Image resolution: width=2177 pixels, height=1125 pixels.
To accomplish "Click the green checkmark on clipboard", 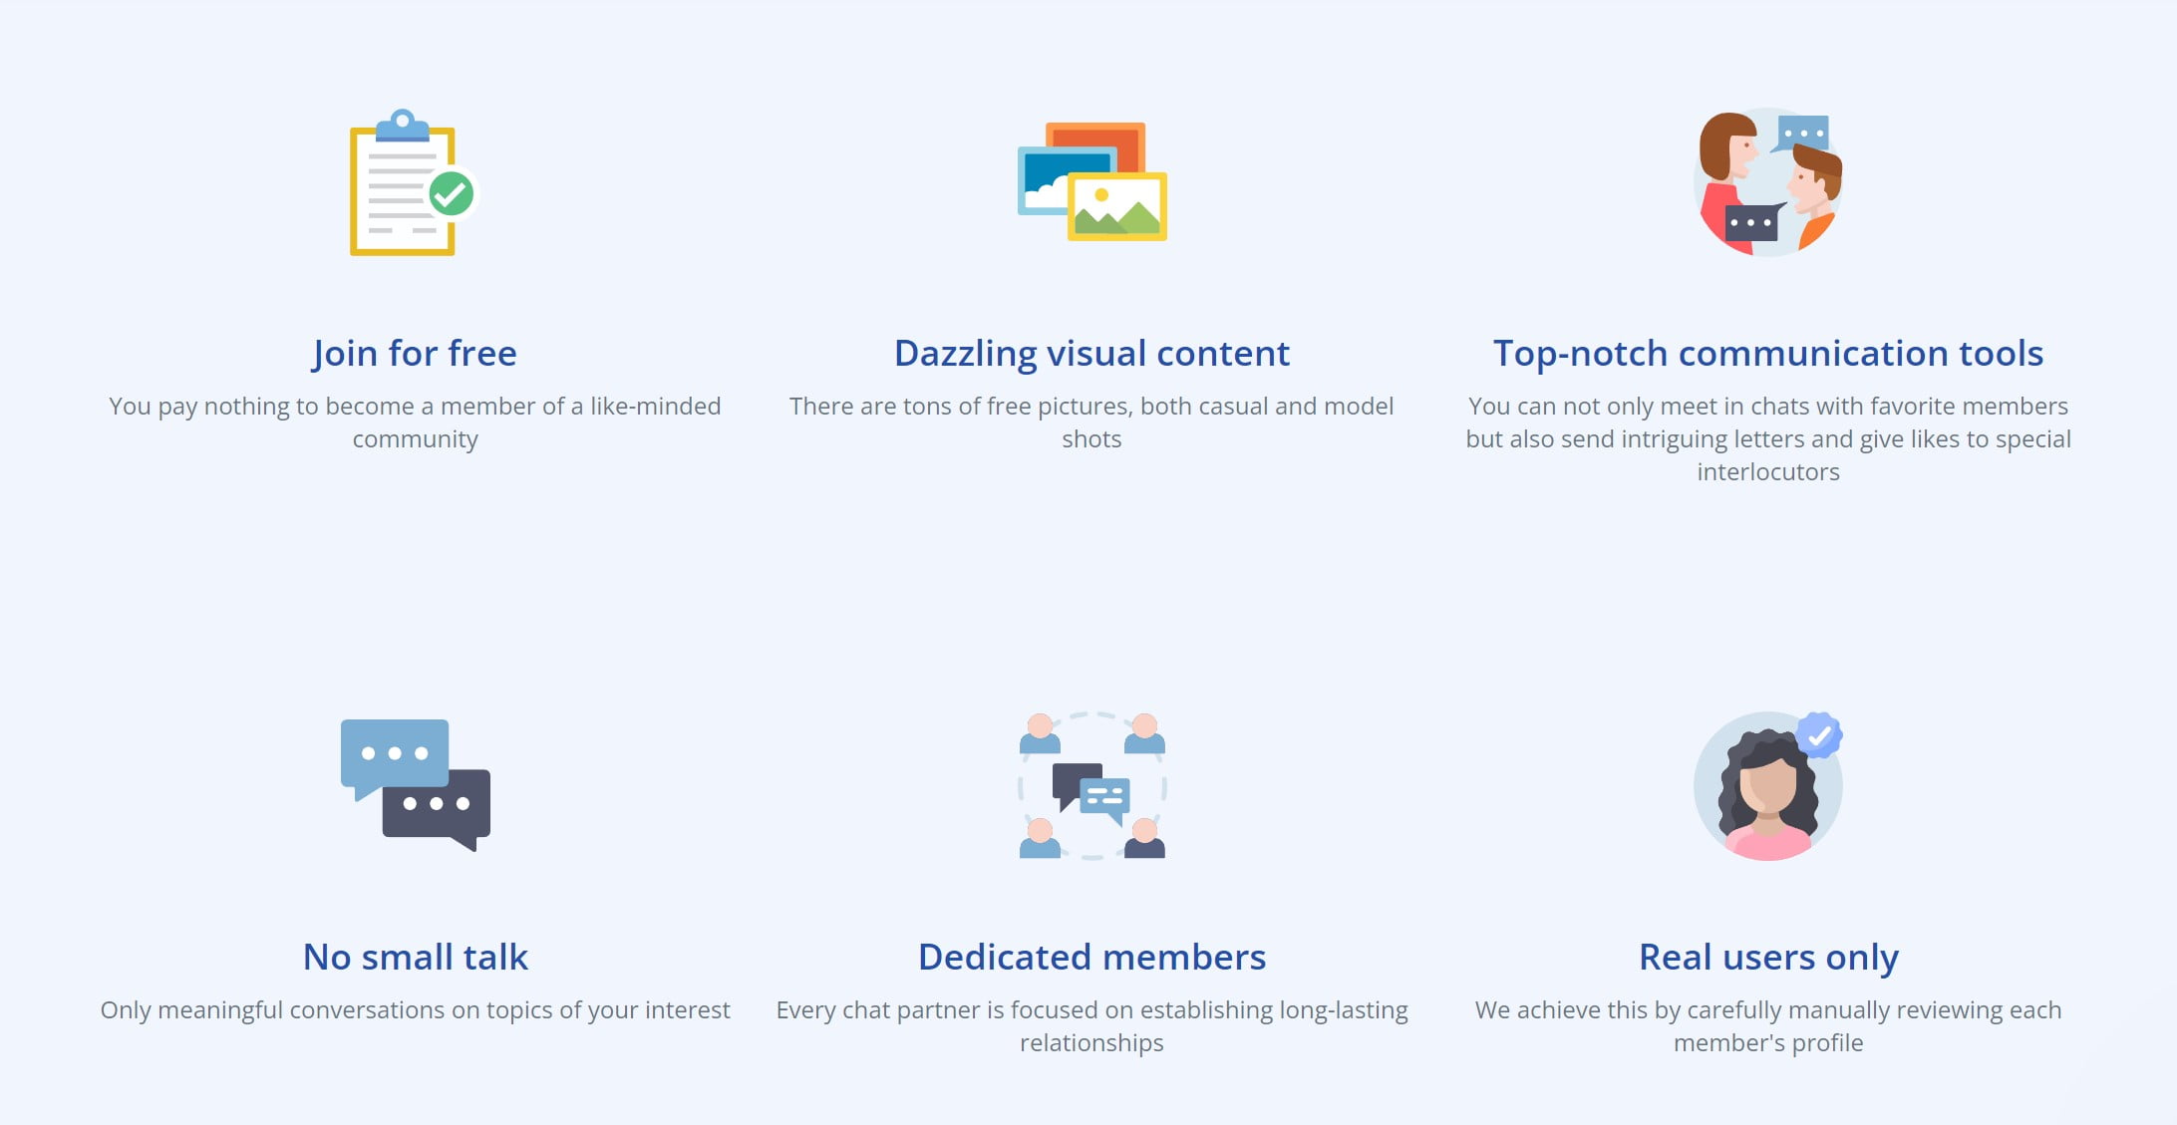I will point(452,193).
